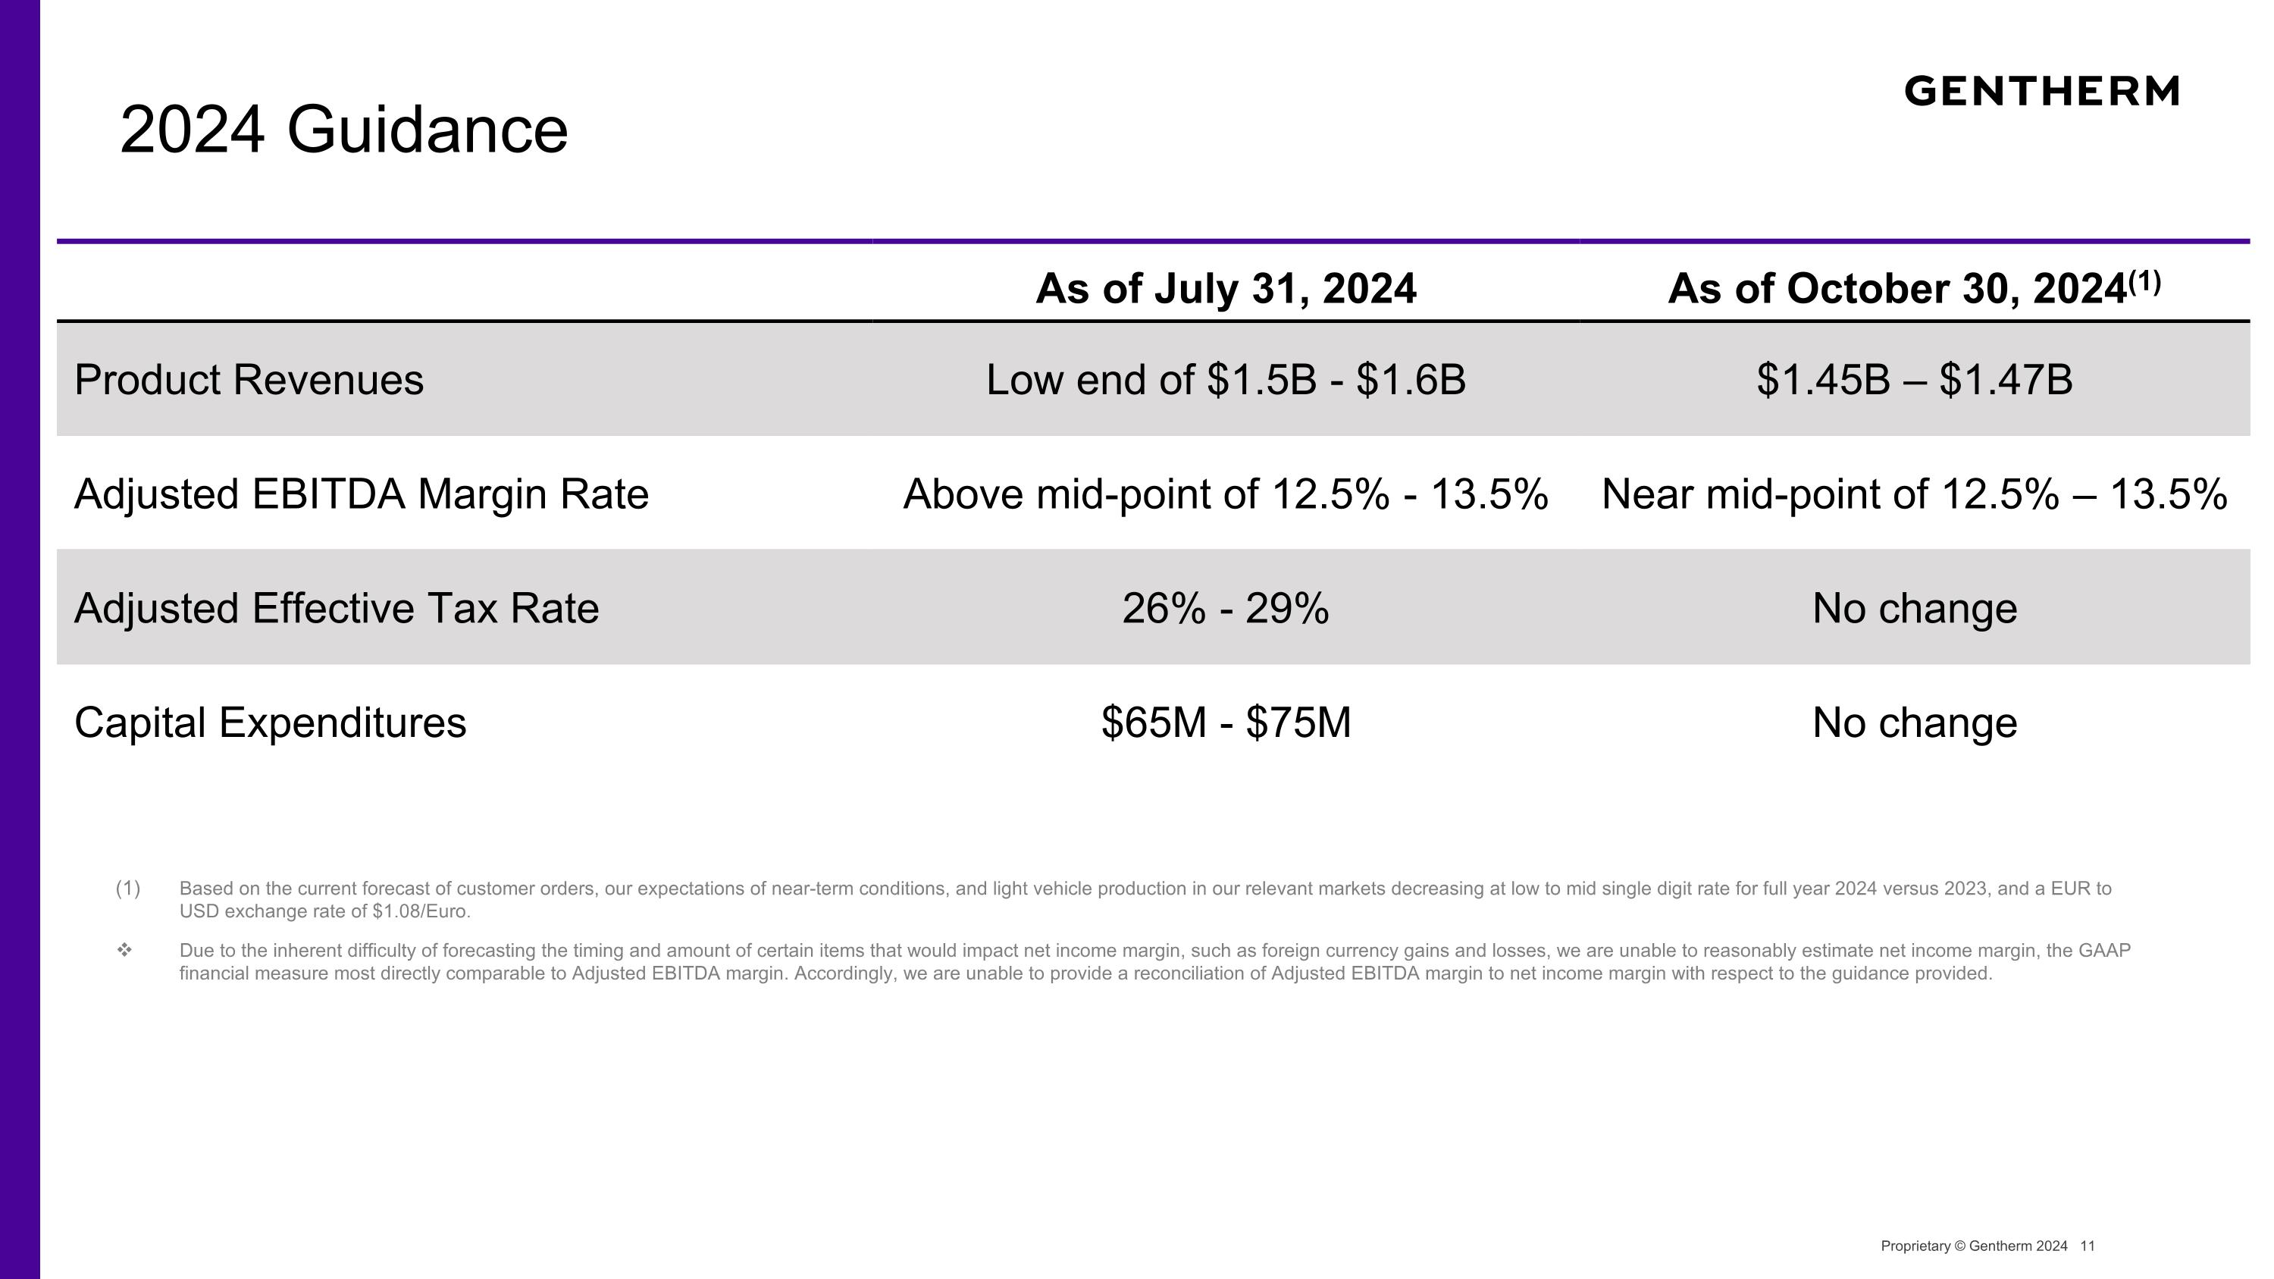Select Adjusted EBITDA Margin Rate label

click(x=361, y=494)
